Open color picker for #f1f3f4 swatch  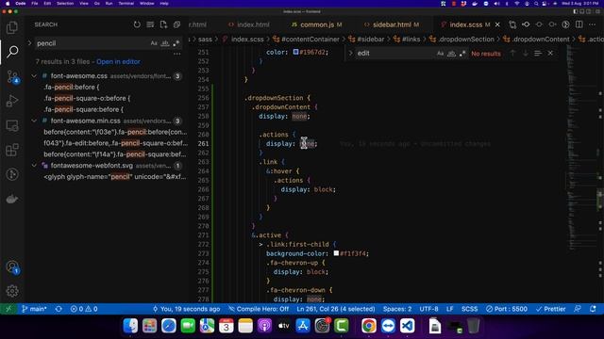click(x=336, y=253)
